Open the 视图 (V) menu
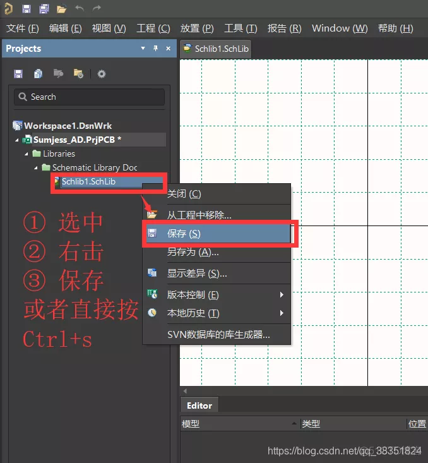Image resolution: width=428 pixels, height=463 pixels. tap(109, 28)
